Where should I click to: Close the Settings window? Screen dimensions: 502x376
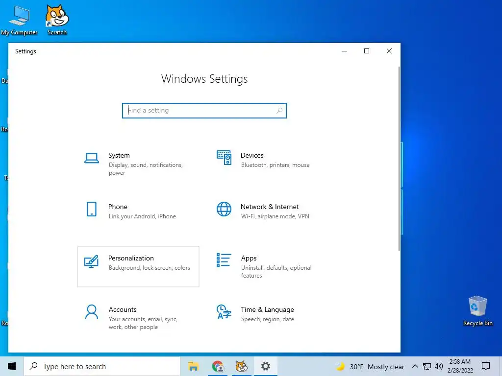pos(389,51)
